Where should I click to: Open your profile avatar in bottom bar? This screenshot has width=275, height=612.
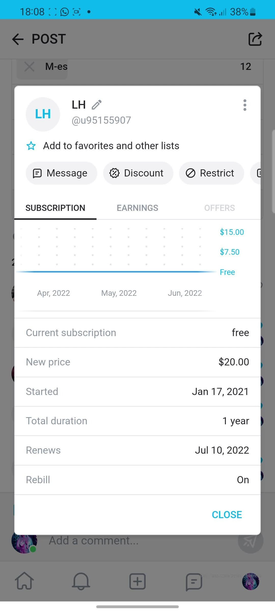click(x=251, y=581)
